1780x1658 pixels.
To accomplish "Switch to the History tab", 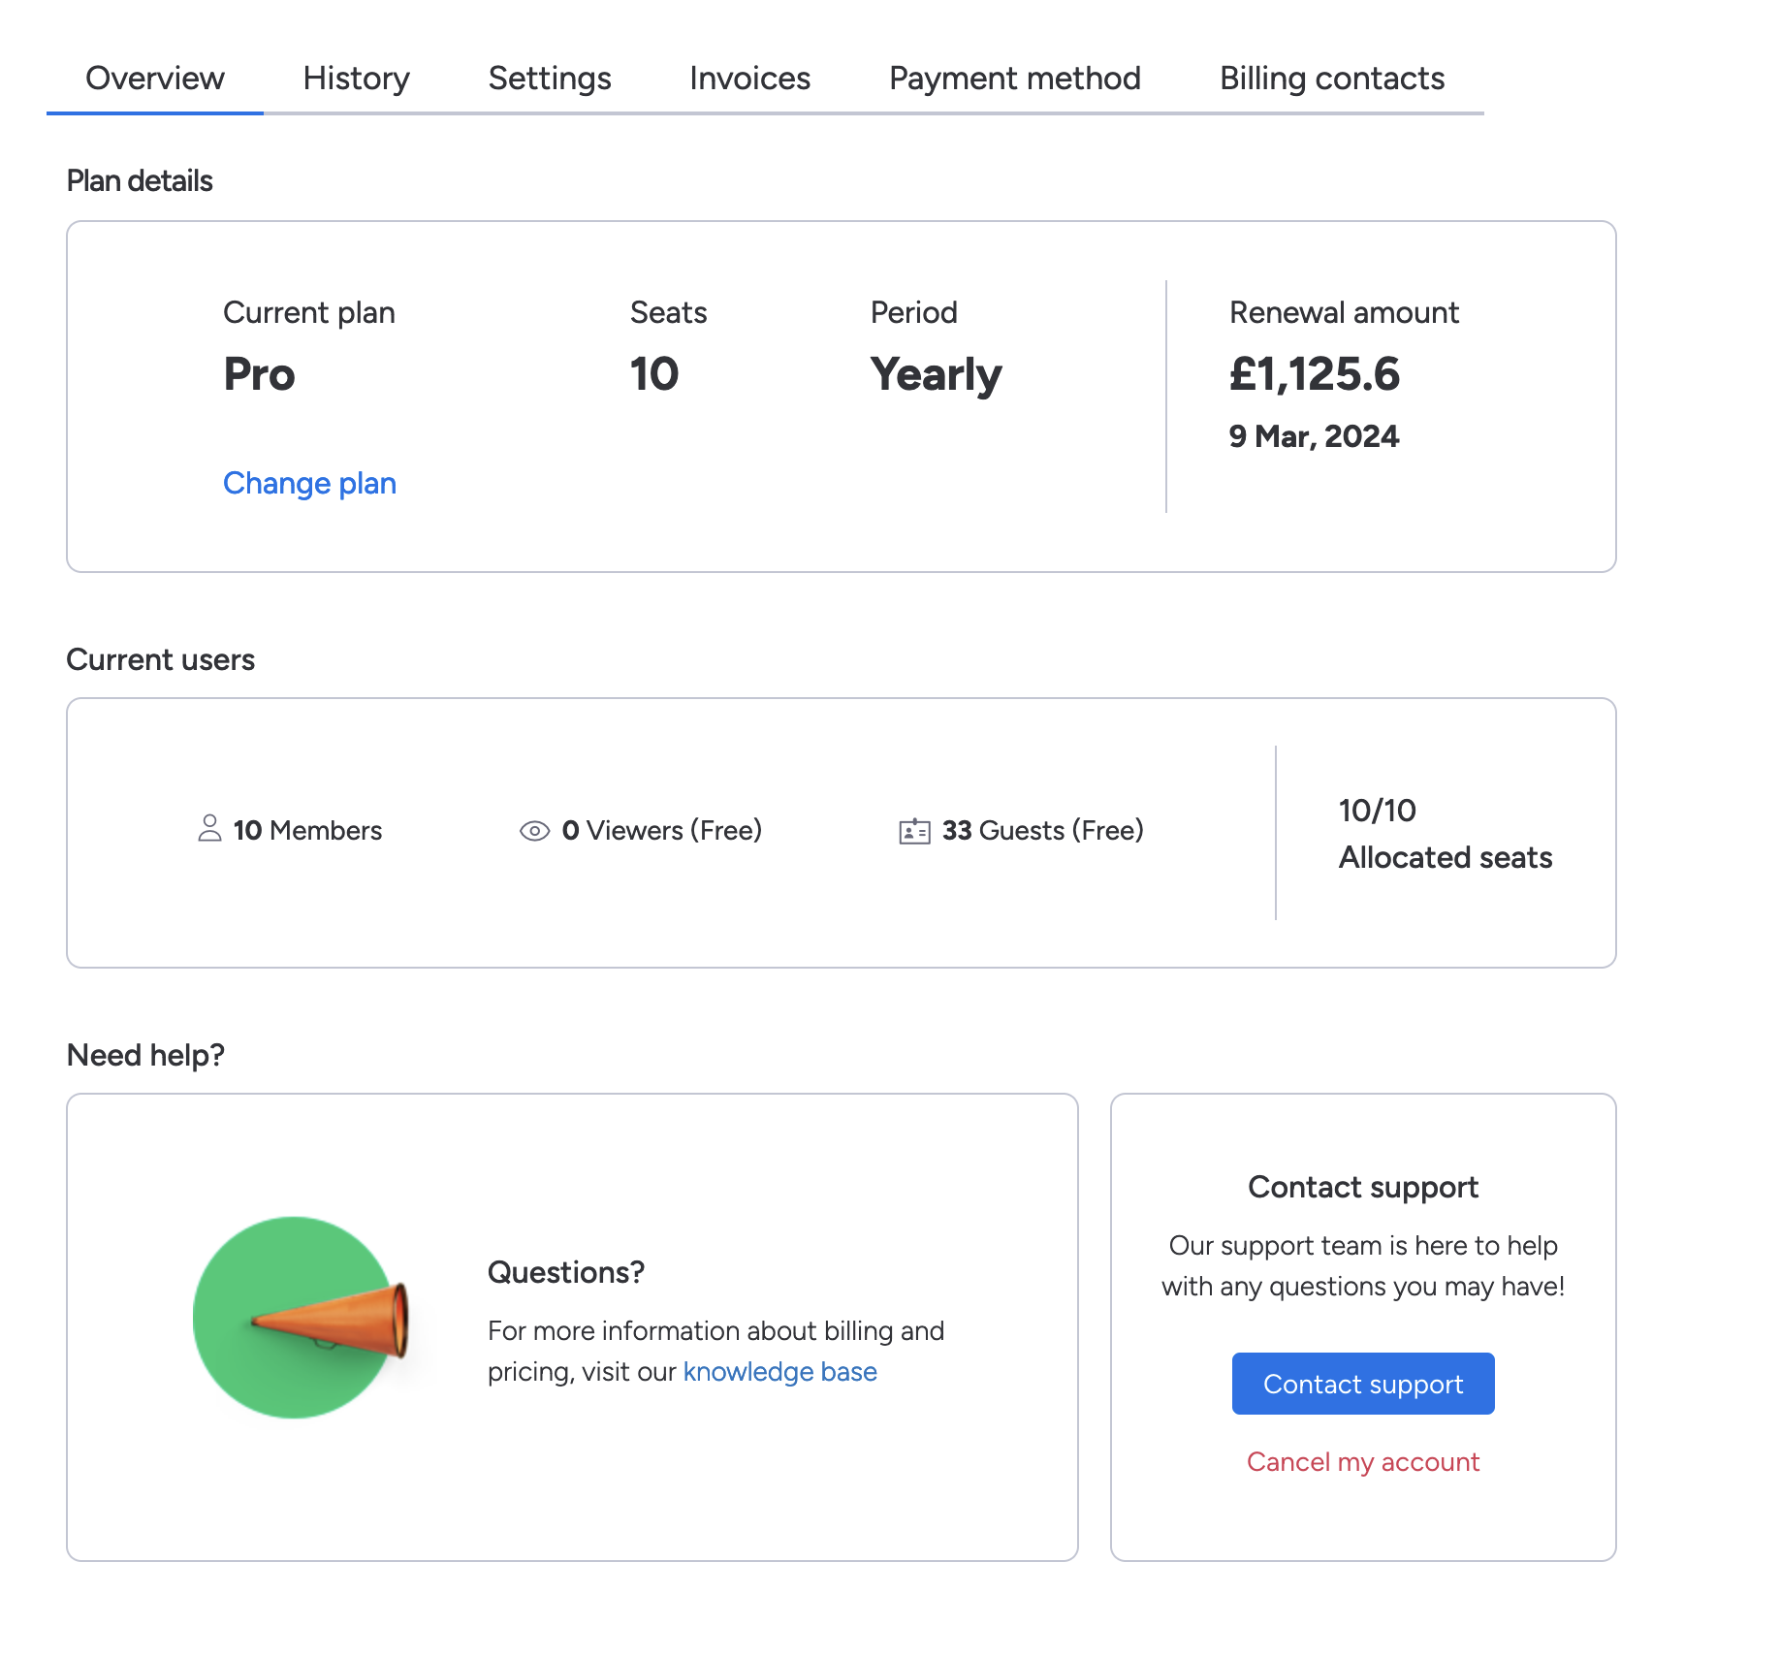I will [356, 79].
